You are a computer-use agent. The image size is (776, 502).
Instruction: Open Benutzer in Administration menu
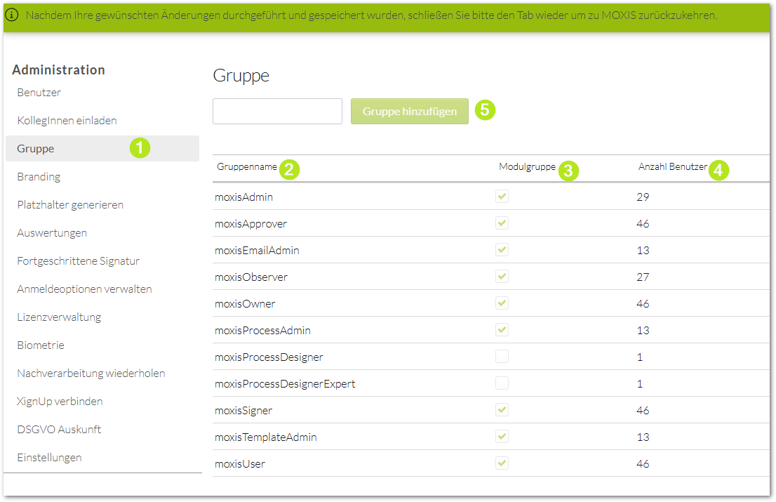coord(39,93)
